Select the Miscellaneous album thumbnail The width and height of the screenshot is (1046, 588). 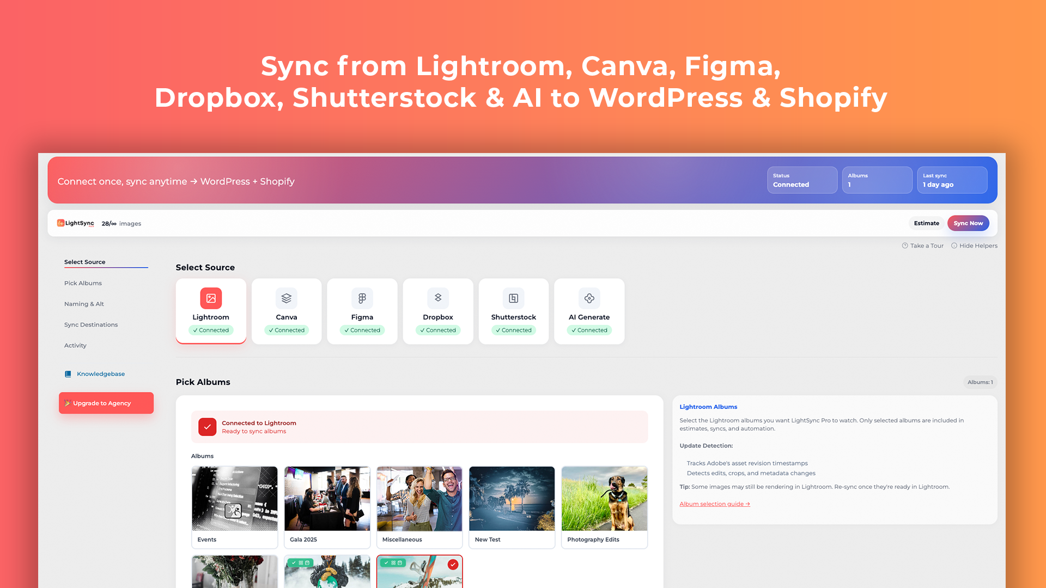pos(419,499)
